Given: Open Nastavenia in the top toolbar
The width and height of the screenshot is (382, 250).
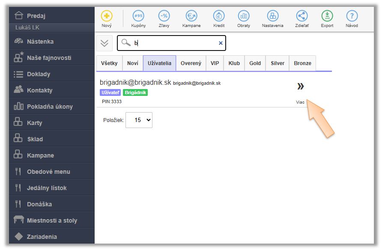Looking at the screenshot, I should point(273,19).
